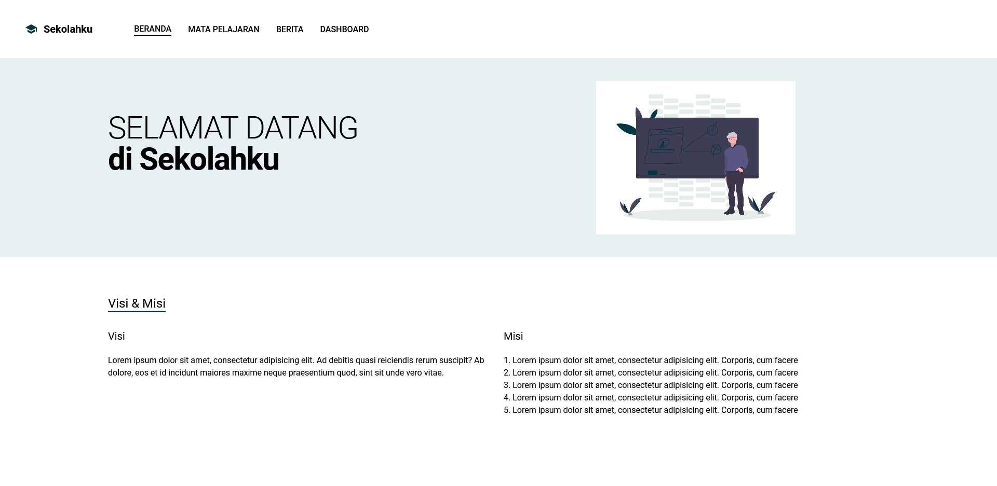Viewport: 997px width, 486px height.
Task: Navigate to BERITA
Action: (x=289, y=30)
